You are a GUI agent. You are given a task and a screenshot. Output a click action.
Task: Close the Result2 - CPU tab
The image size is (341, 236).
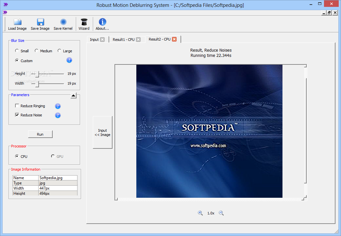point(174,39)
